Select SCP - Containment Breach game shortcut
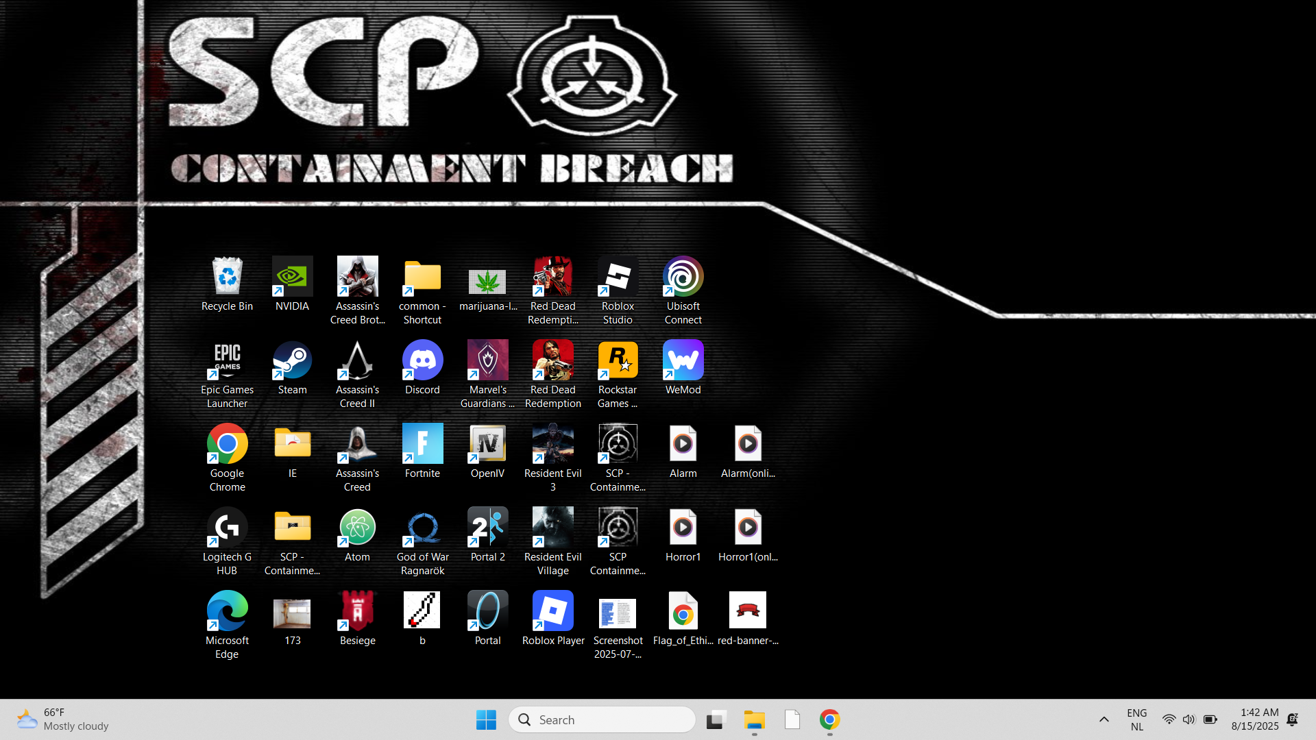The width and height of the screenshot is (1316, 740). pos(618,458)
